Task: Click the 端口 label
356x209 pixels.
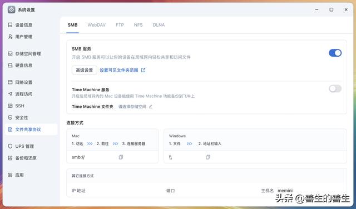Action: (x=171, y=191)
